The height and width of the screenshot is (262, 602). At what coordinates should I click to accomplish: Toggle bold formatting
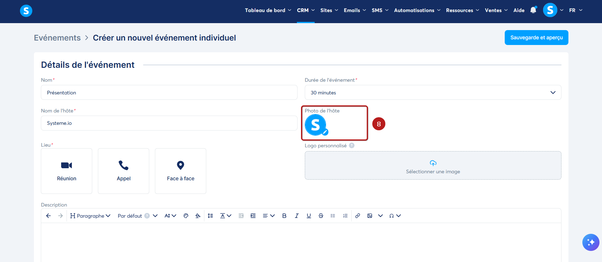point(284,216)
